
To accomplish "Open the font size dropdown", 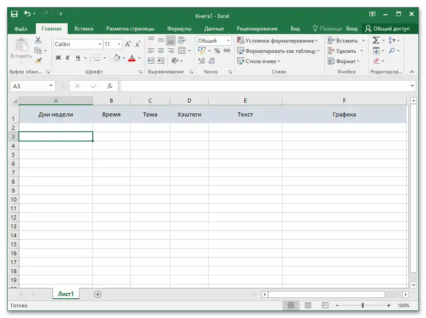I will pos(119,44).
